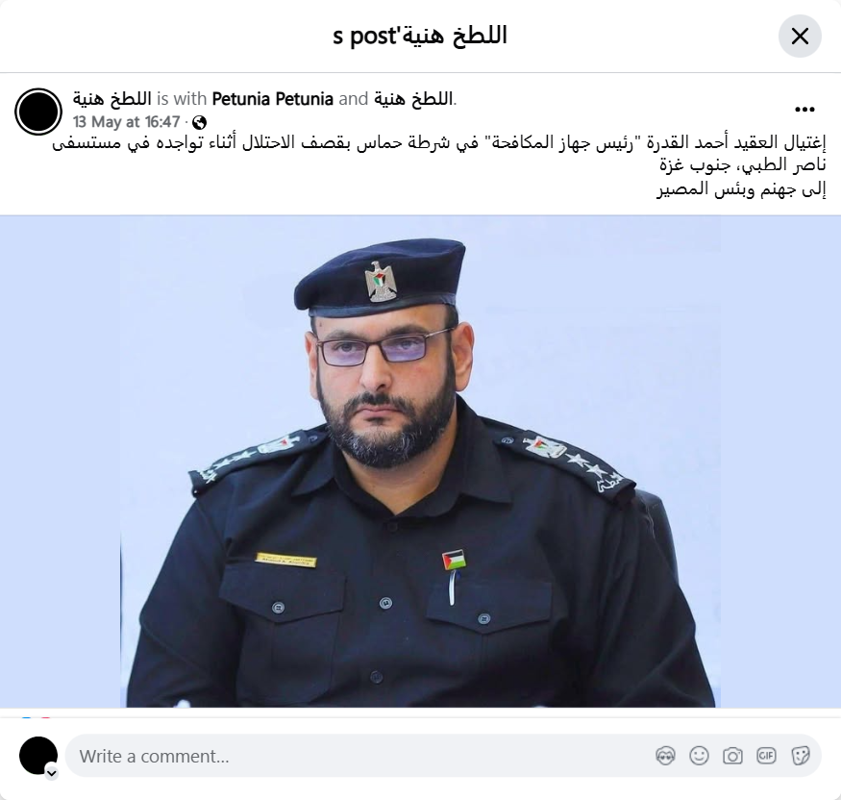Open the avatar sticker picker in comment box

(665, 756)
